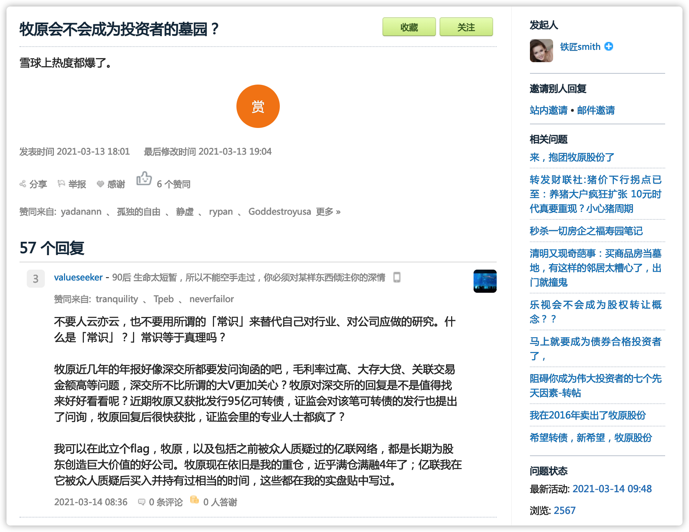
Task: Open related question 我在2016年卖出了牧原股份
Action: point(587,415)
